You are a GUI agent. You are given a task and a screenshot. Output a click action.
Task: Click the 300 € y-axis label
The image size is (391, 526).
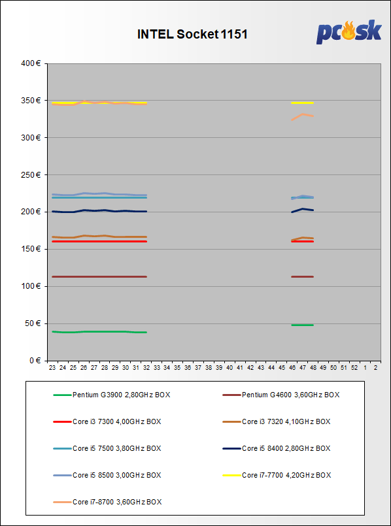point(31,137)
